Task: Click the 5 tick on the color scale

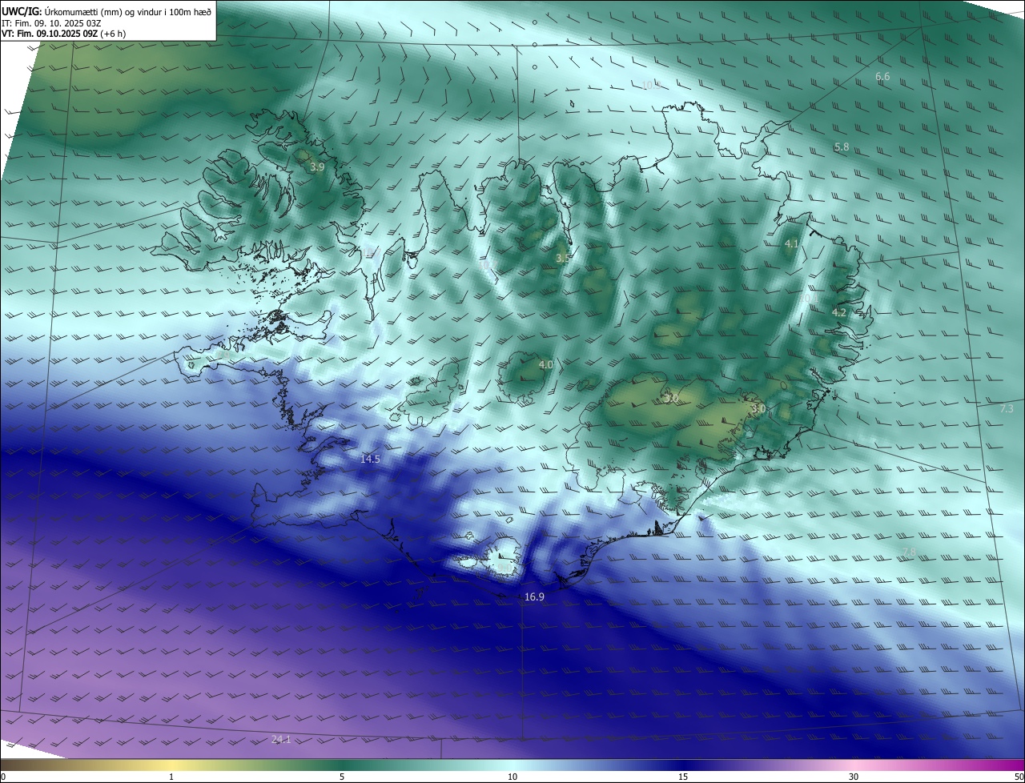Action: pos(342,777)
